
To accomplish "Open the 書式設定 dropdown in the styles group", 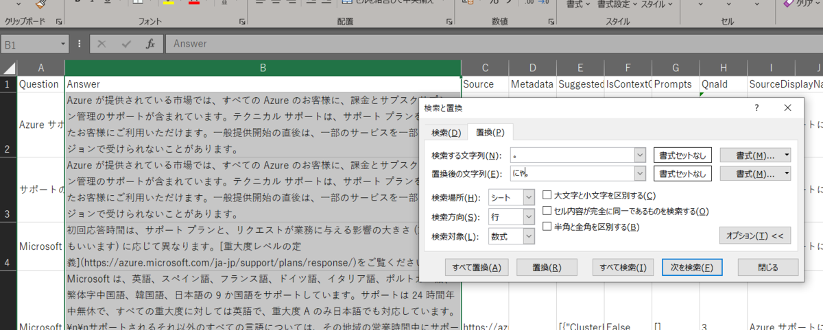I will (617, 4).
